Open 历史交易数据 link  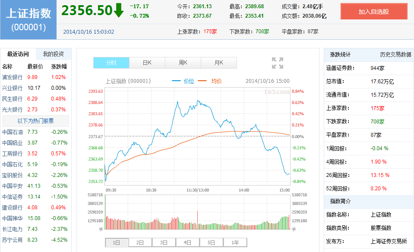click(395, 54)
